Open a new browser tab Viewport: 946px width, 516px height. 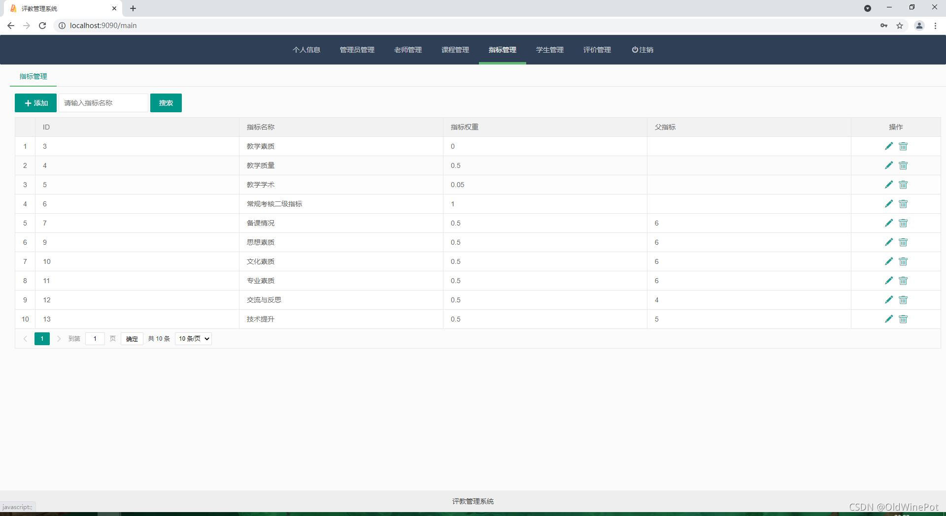pos(133,8)
